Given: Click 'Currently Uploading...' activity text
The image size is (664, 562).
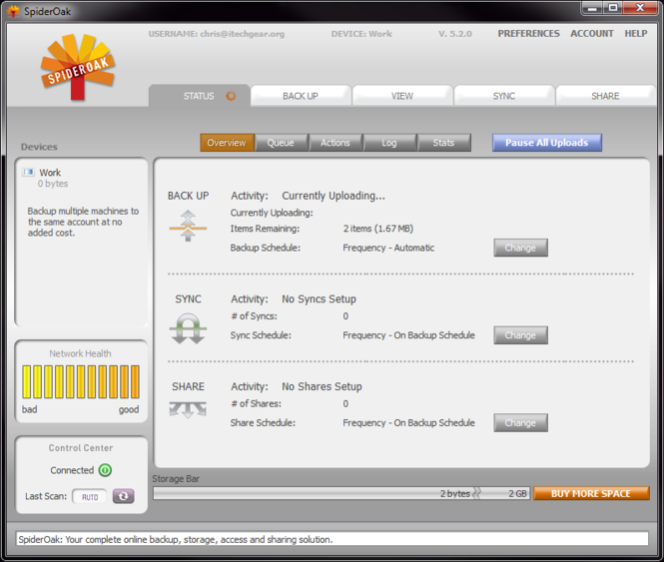Looking at the screenshot, I should pyautogui.click(x=333, y=196).
